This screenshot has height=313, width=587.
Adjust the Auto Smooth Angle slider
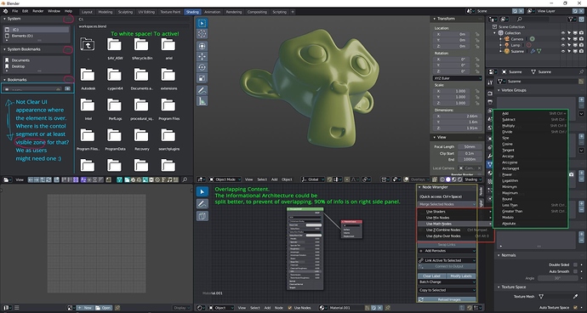558,278
